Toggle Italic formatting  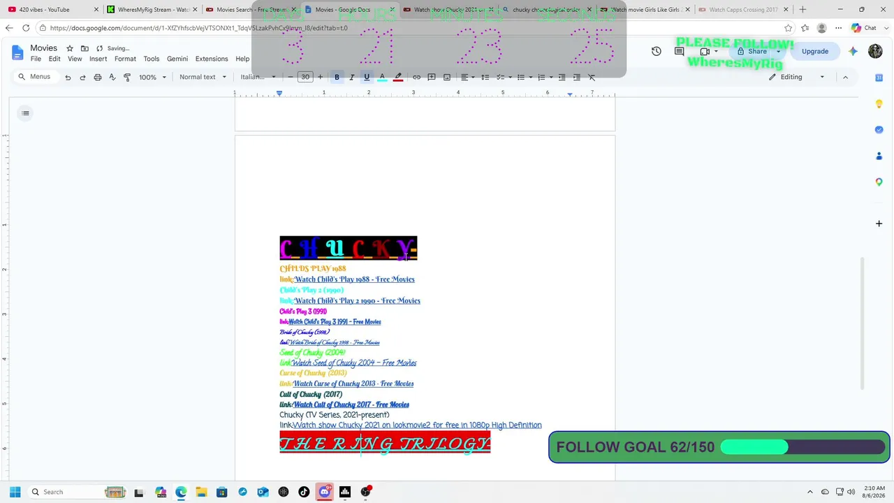(351, 77)
